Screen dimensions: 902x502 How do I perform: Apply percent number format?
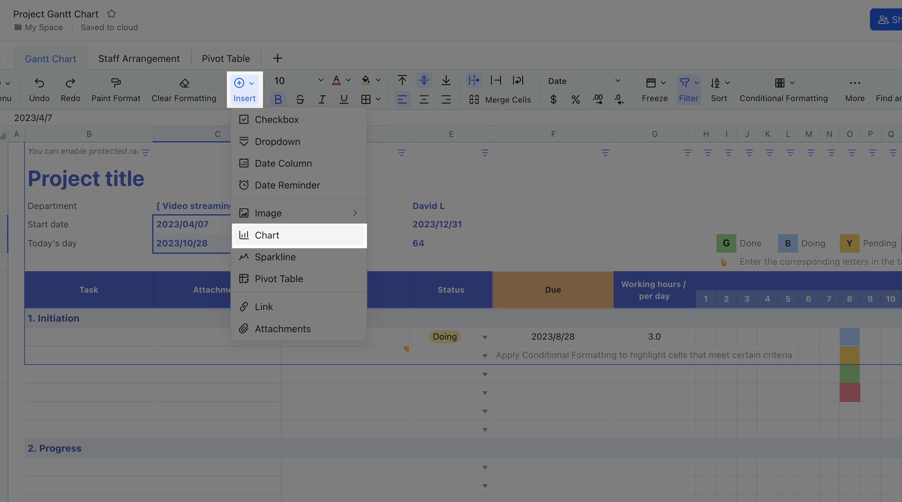tap(575, 100)
